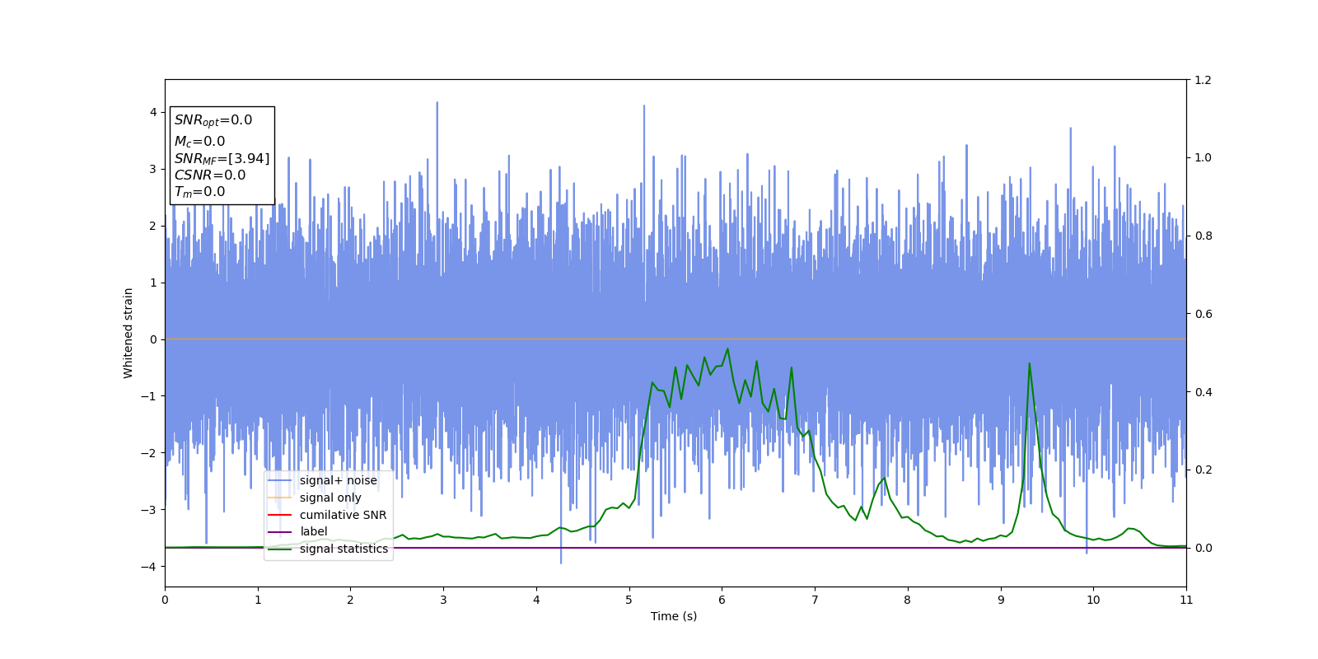
Task: Click the right y-axis tick label 0.6
Action: pyautogui.click(x=1203, y=314)
